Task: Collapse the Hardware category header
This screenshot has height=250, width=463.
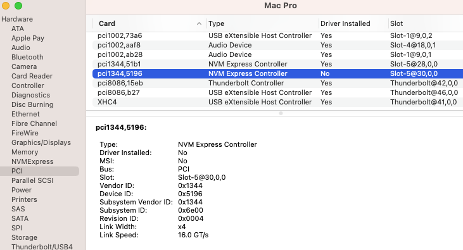Action: (17, 19)
